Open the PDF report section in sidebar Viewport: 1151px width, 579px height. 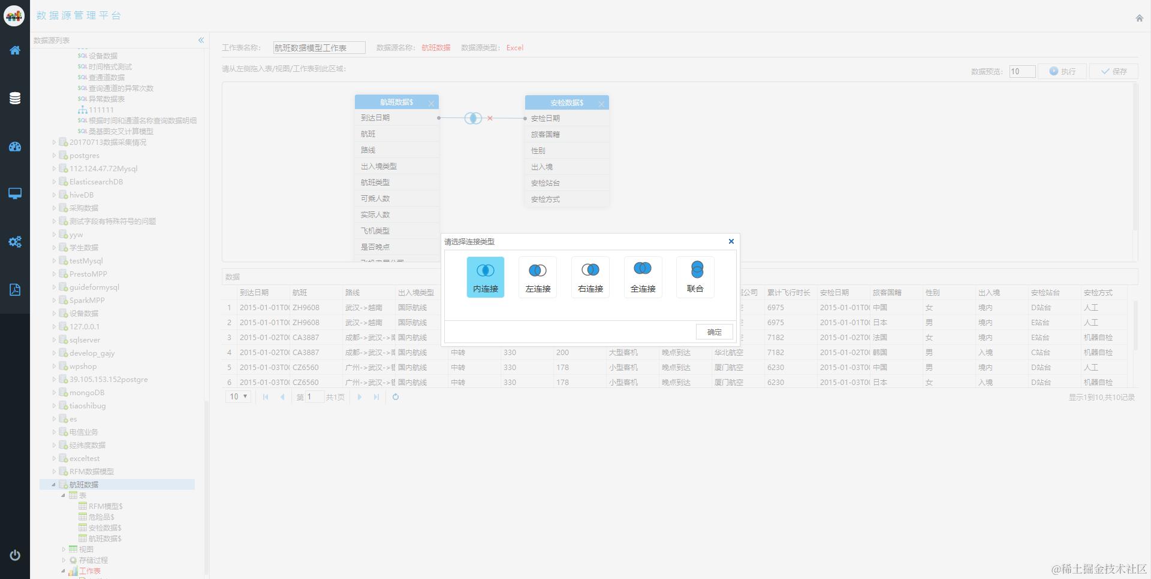[x=15, y=290]
